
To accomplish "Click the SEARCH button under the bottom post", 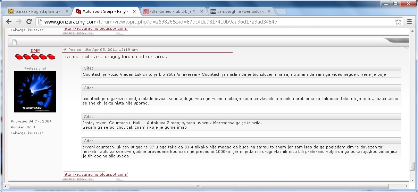I will (x=81, y=180).
